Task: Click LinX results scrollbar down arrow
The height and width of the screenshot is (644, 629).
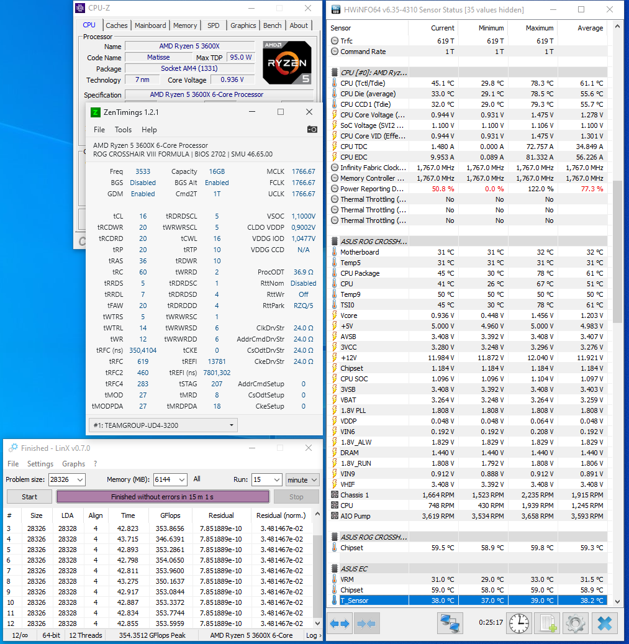Action: click(317, 623)
